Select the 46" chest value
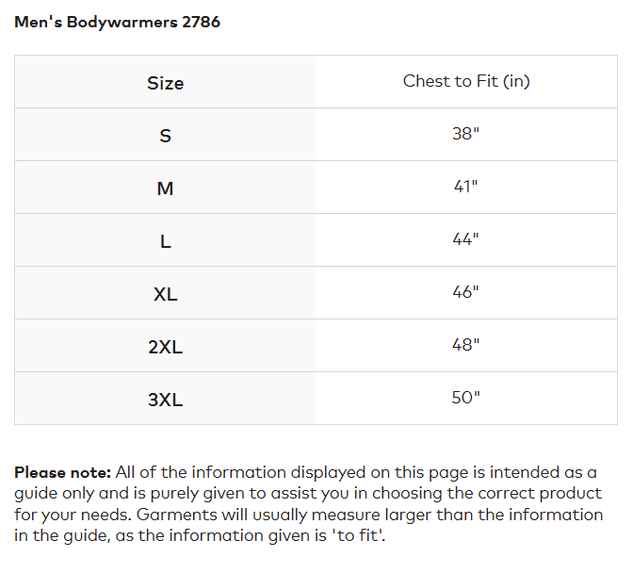The image size is (632, 573). pos(466,292)
